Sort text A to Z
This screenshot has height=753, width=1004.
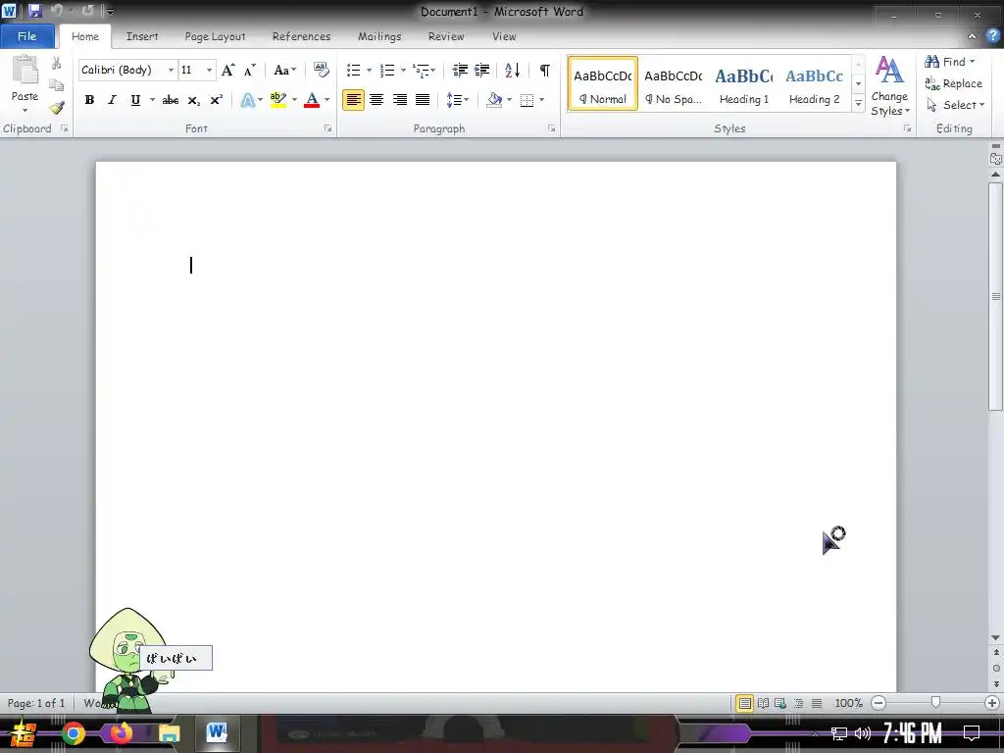pyautogui.click(x=512, y=70)
